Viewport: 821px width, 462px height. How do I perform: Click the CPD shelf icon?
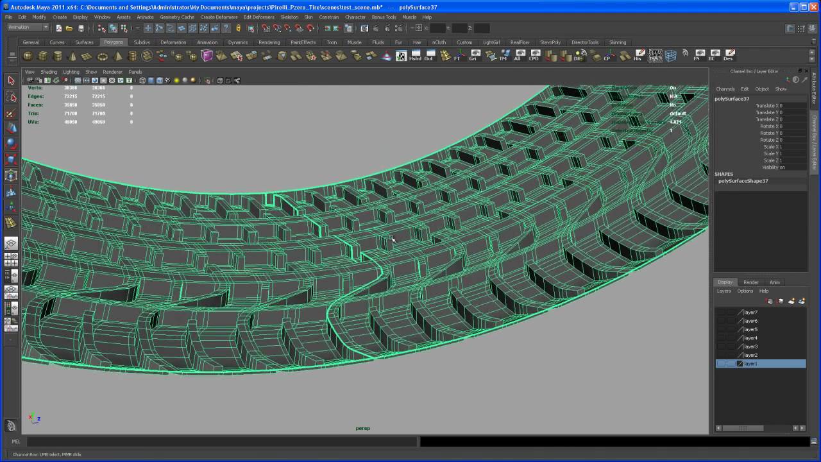point(534,56)
